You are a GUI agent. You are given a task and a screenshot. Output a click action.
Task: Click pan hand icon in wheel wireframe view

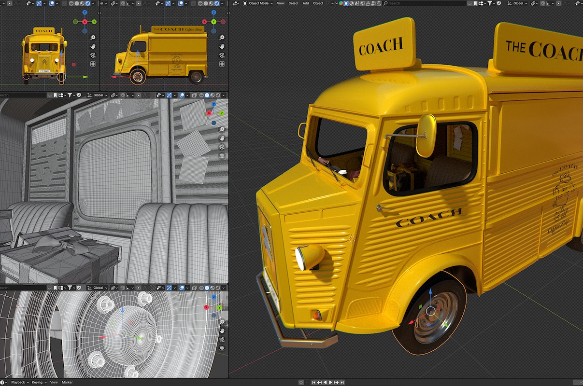(222, 331)
